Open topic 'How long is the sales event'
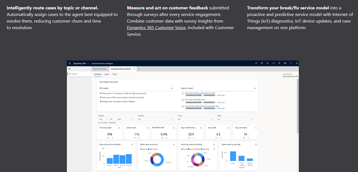Image resolution: width=358 pixels, height=172 pixels. click(x=195, y=100)
